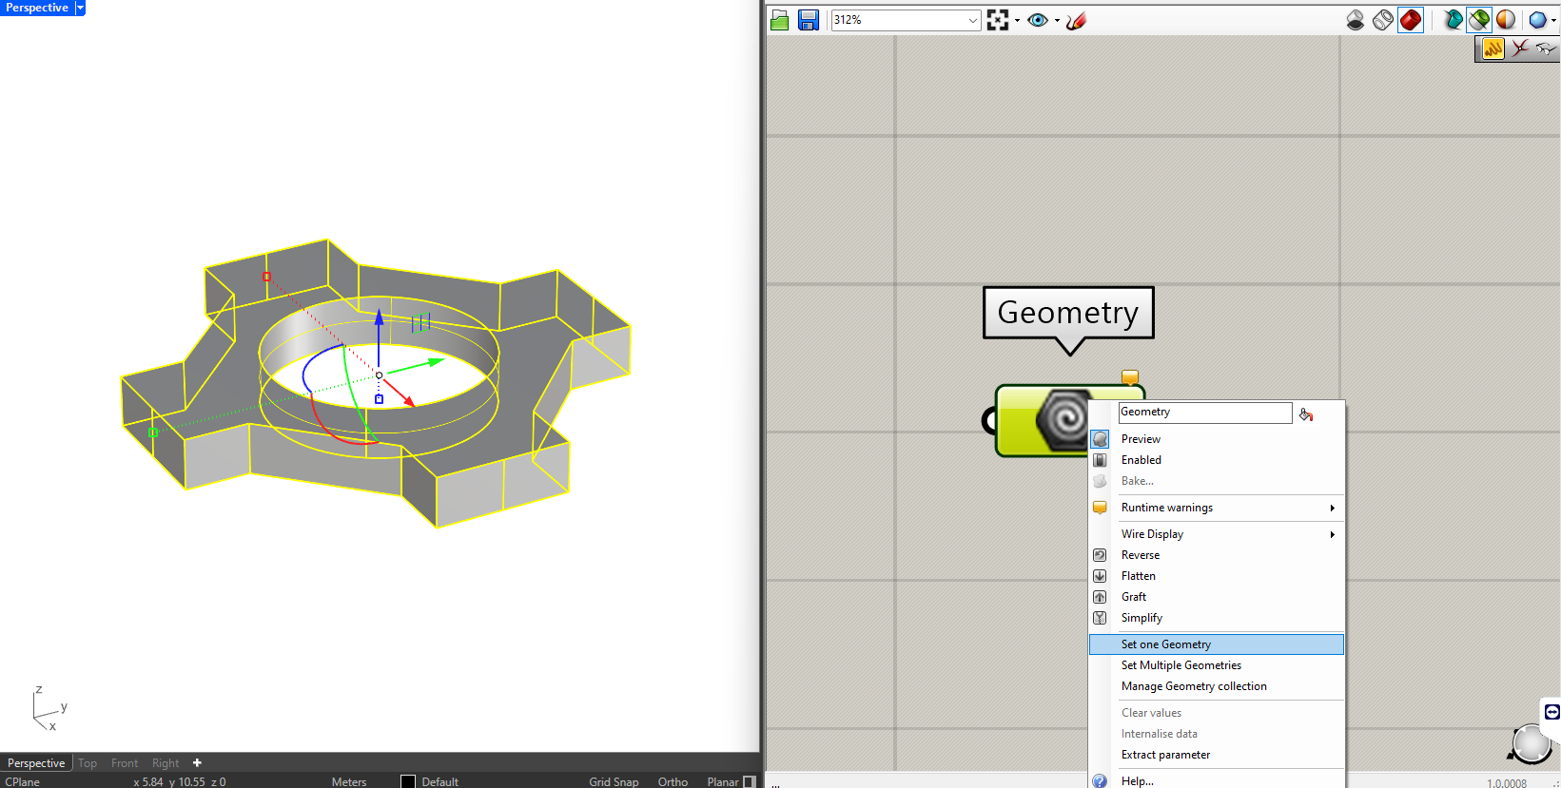Click the Flatten icon in the context menu
The height and width of the screenshot is (788, 1561).
[x=1100, y=576]
